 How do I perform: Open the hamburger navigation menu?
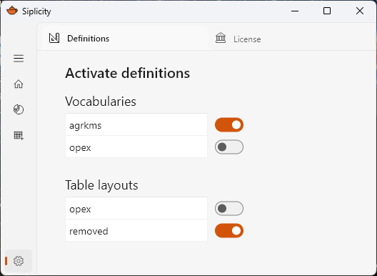[x=19, y=59]
